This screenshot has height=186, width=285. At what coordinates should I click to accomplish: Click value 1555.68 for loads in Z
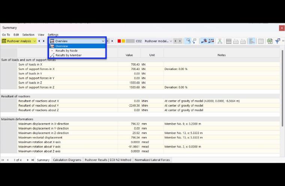tap(135, 83)
